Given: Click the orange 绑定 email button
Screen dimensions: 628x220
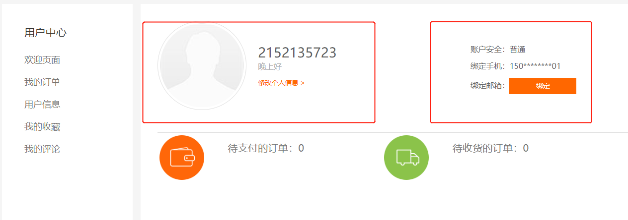Looking at the screenshot, I should [x=543, y=86].
